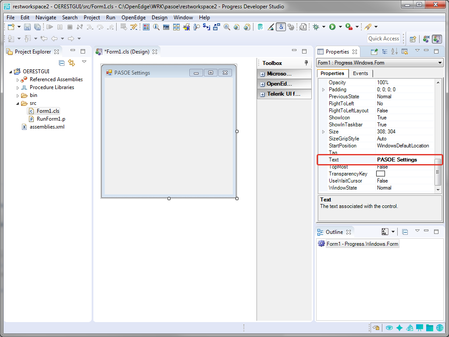Expand the Padding property
This screenshot has height=337, width=449.
324,90
